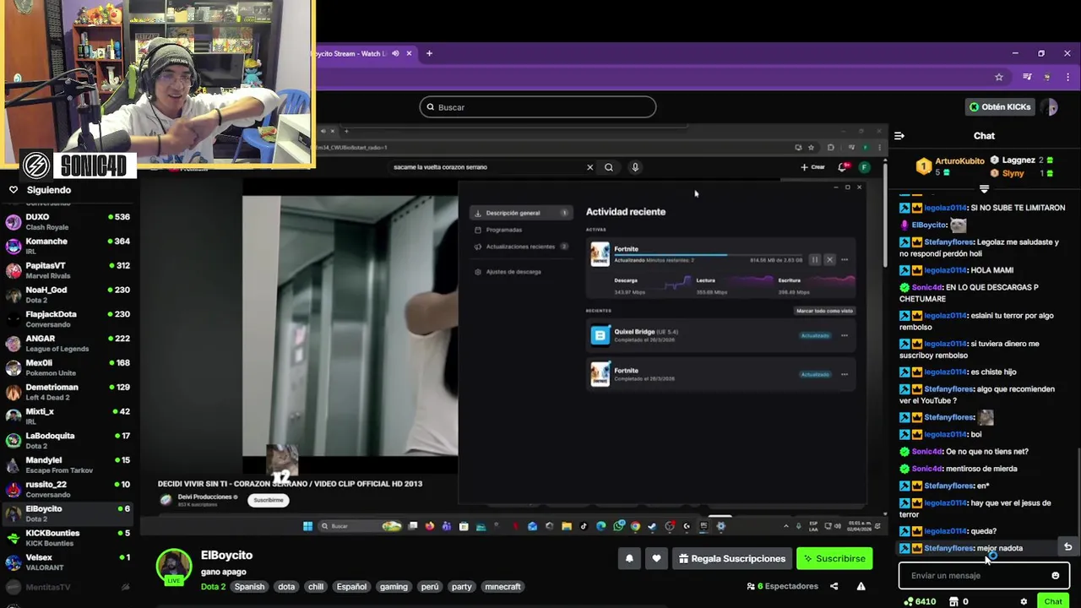Open MexOli channel in sidebar

pos(67,367)
